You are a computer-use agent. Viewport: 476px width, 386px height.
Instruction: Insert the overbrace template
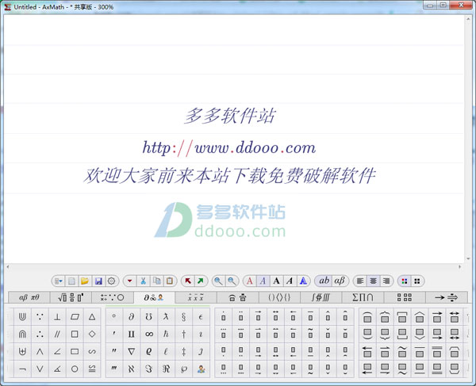(385, 317)
